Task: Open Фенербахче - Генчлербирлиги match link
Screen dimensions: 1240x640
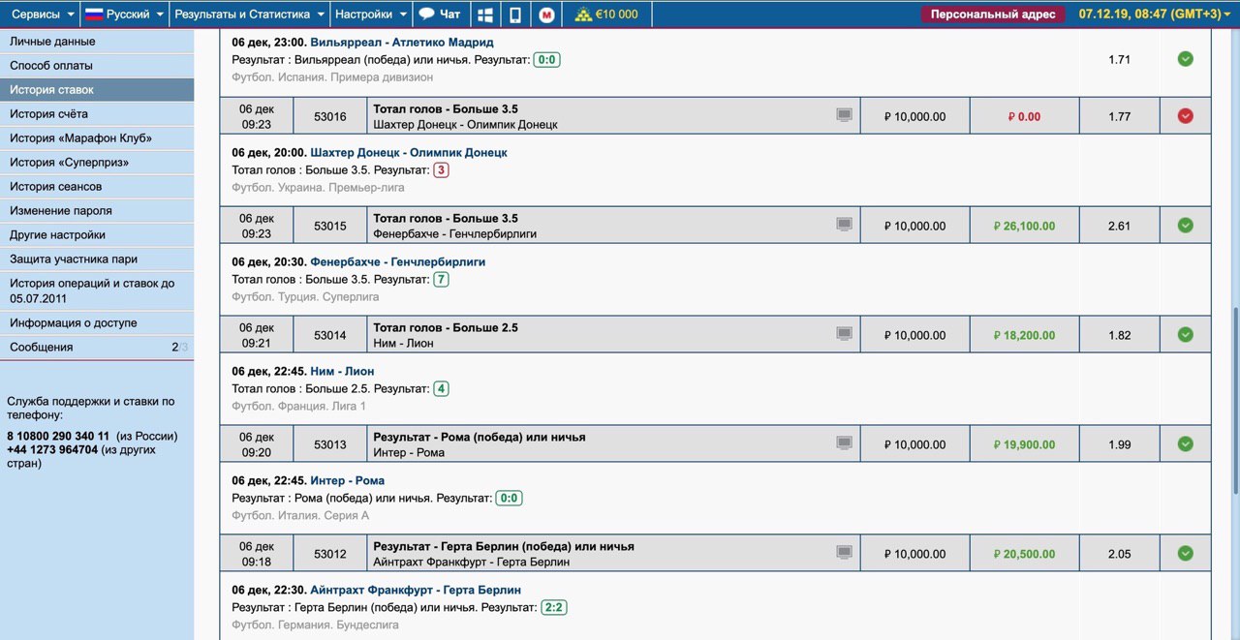Action: [x=397, y=261]
